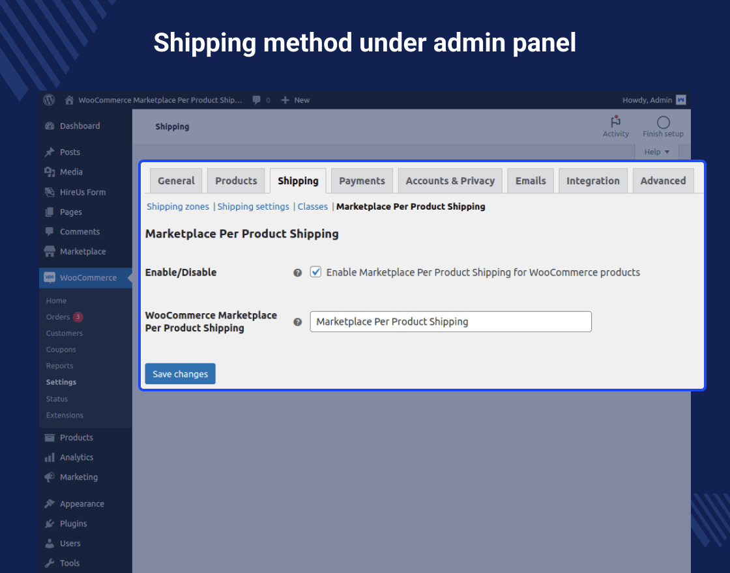Click the Tools wrench icon
The height and width of the screenshot is (573, 730).
50,563
